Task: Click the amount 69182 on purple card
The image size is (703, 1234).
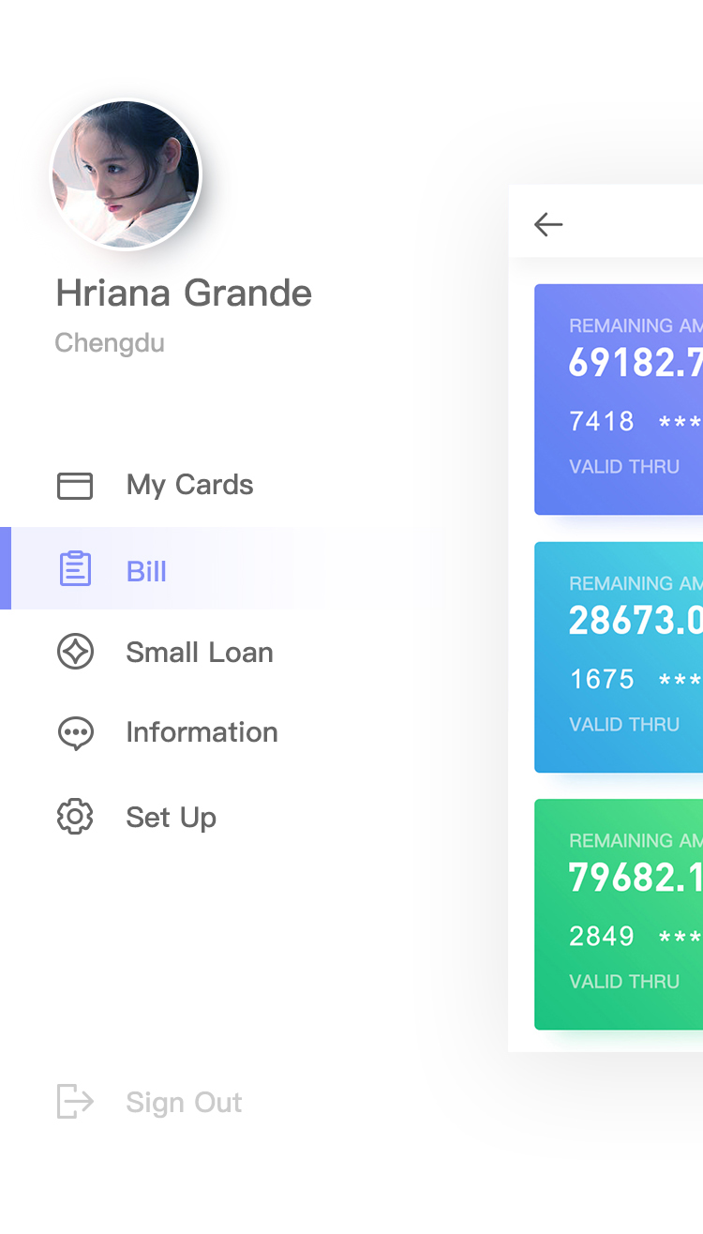Action: point(636,363)
